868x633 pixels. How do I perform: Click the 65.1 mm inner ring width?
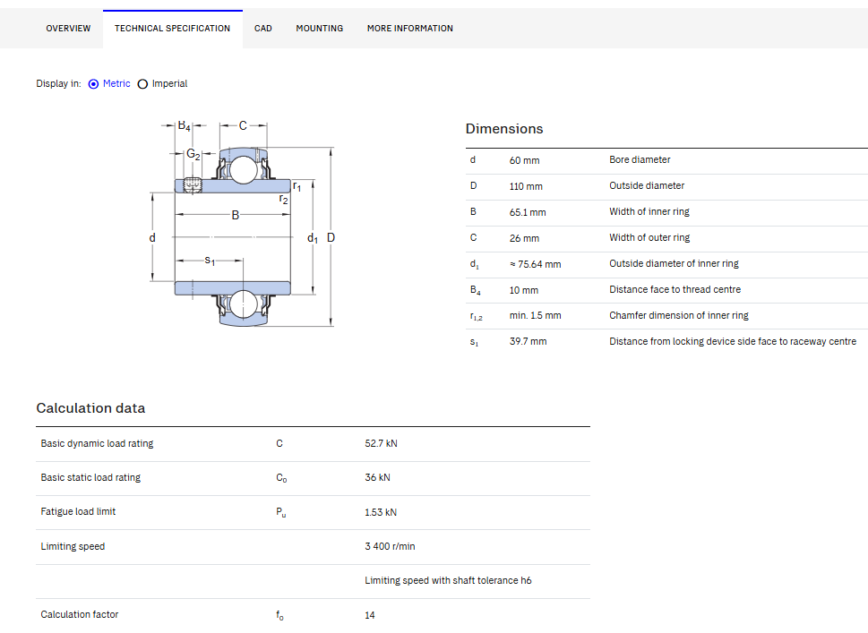(x=528, y=212)
